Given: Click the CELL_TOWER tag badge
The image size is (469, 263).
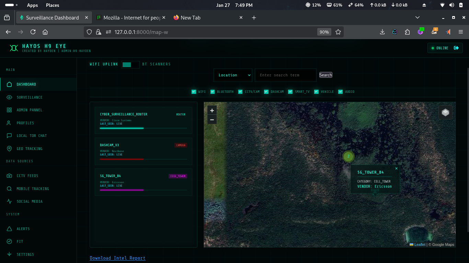Looking at the screenshot, I should click(178, 176).
